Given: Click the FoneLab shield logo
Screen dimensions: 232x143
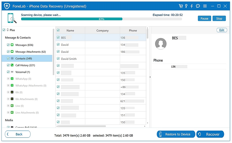Looking at the screenshot, I should tap(7, 6).
